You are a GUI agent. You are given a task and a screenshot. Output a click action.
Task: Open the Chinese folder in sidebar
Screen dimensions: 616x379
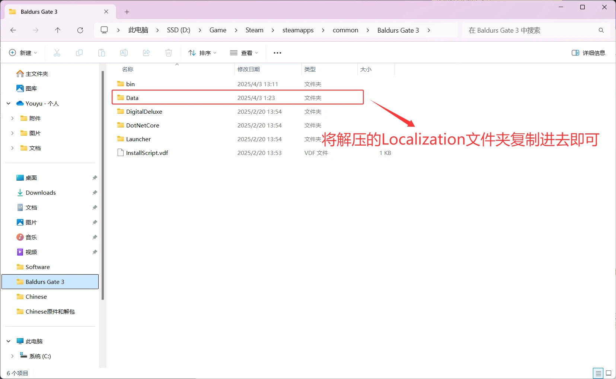(x=32, y=297)
